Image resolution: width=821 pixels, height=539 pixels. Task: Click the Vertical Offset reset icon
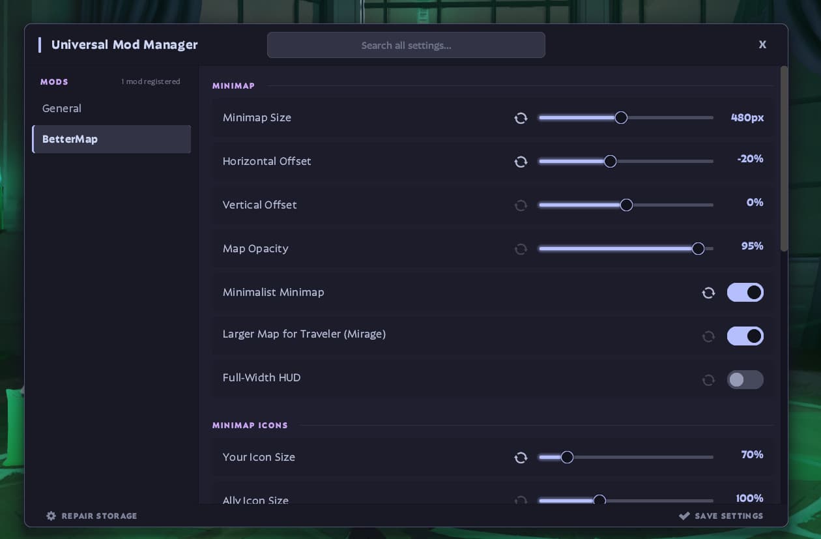521,205
